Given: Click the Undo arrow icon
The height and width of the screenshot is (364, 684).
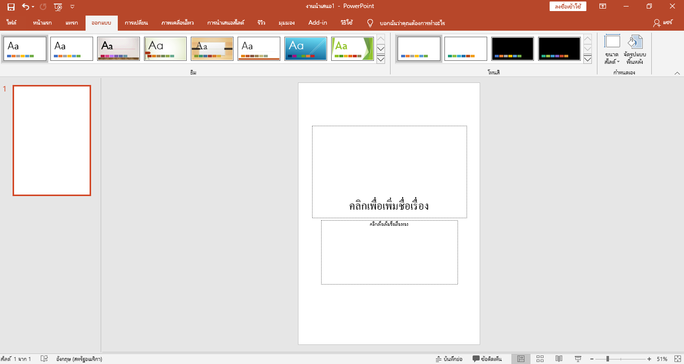Looking at the screenshot, I should coord(26,7).
